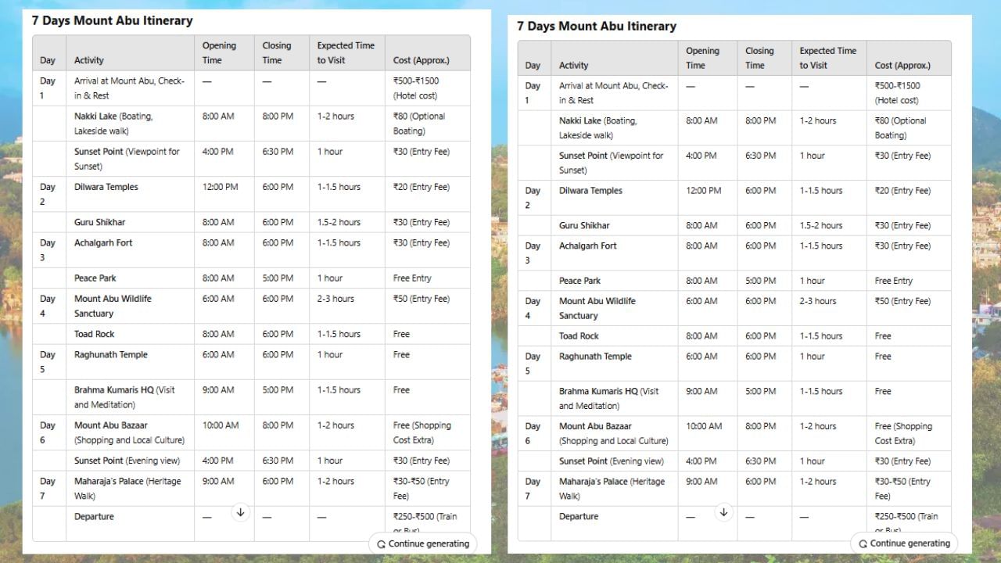Select Nakki Lake activity in left table
The height and width of the screenshot is (563, 1001).
(113, 124)
